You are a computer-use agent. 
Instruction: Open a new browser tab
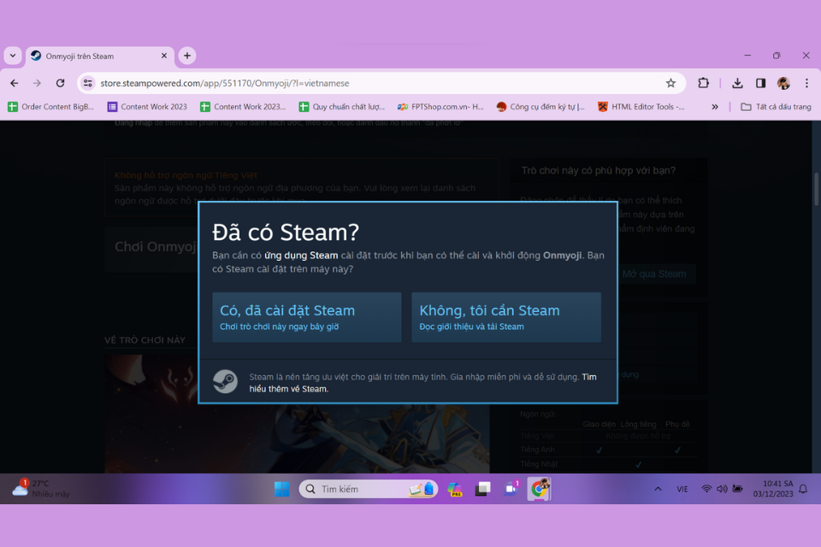click(187, 56)
